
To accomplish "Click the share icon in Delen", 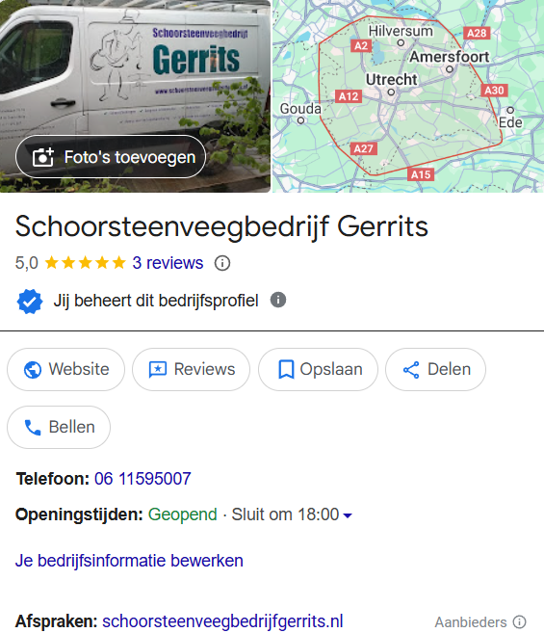I will [411, 370].
